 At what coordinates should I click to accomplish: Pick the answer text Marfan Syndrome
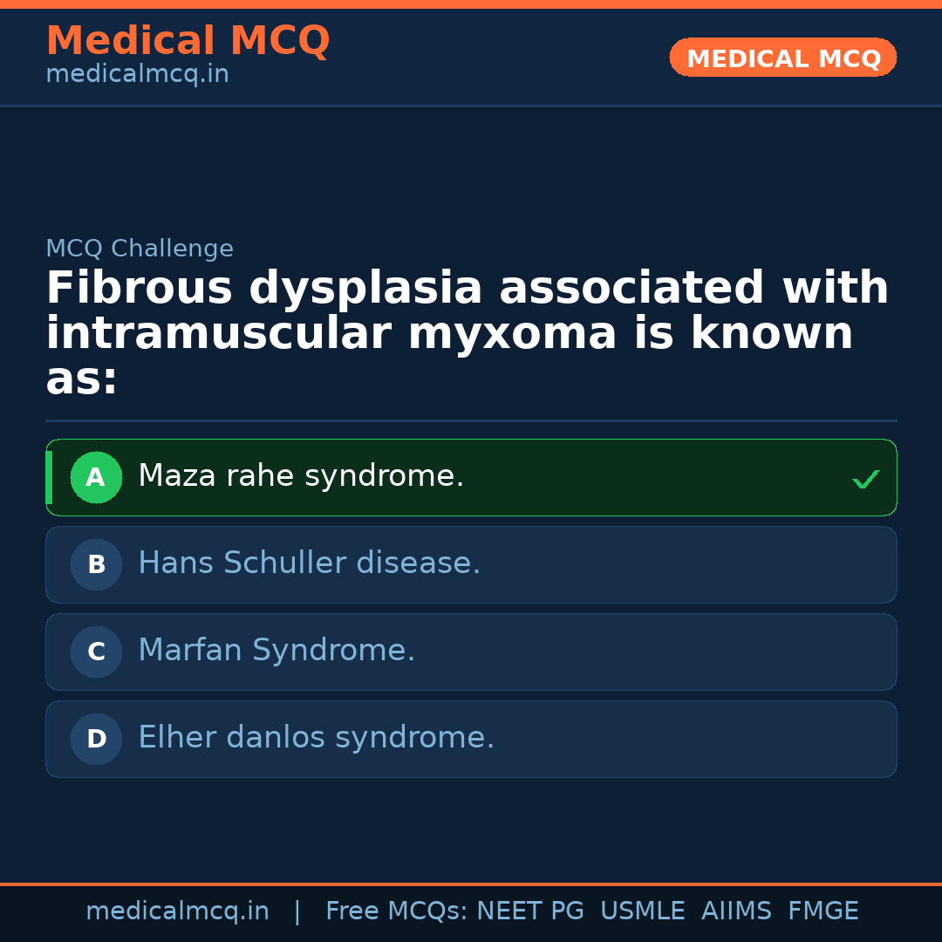276,651
